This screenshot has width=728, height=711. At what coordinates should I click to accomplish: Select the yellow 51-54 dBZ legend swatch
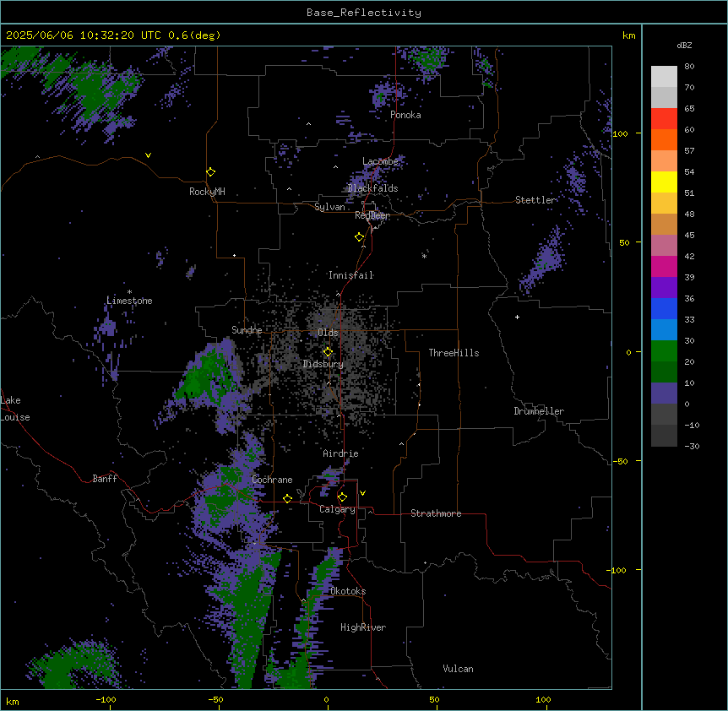664,182
